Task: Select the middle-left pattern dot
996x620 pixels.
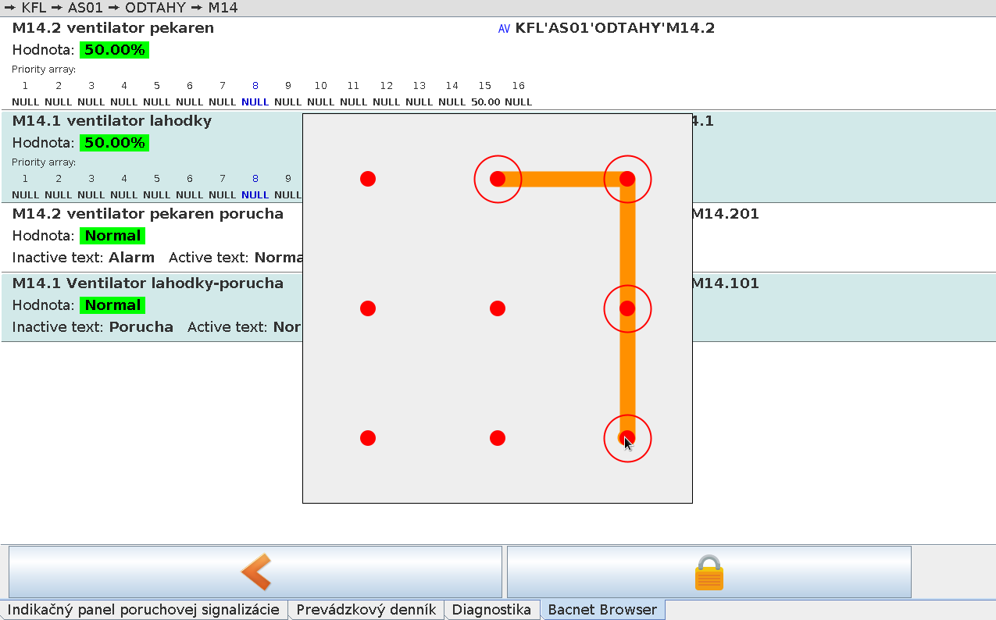Action: coord(368,308)
